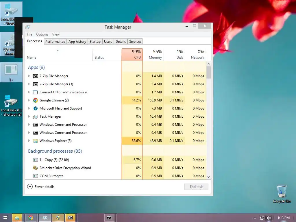Expand the Google Chrome (2) process group
The image size is (296, 222).
29,100
